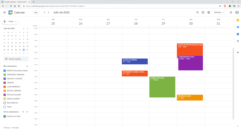Image resolution: width=241 pixels, height=129 pixels.
Task: Toggle the Festivos en Chile checkbox
Action: tap(5, 116)
